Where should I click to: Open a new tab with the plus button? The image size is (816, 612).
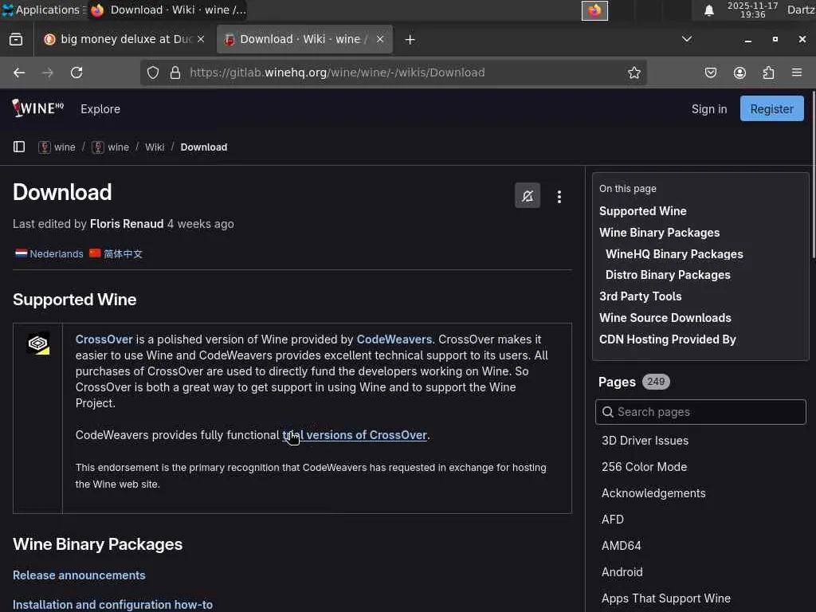point(410,40)
